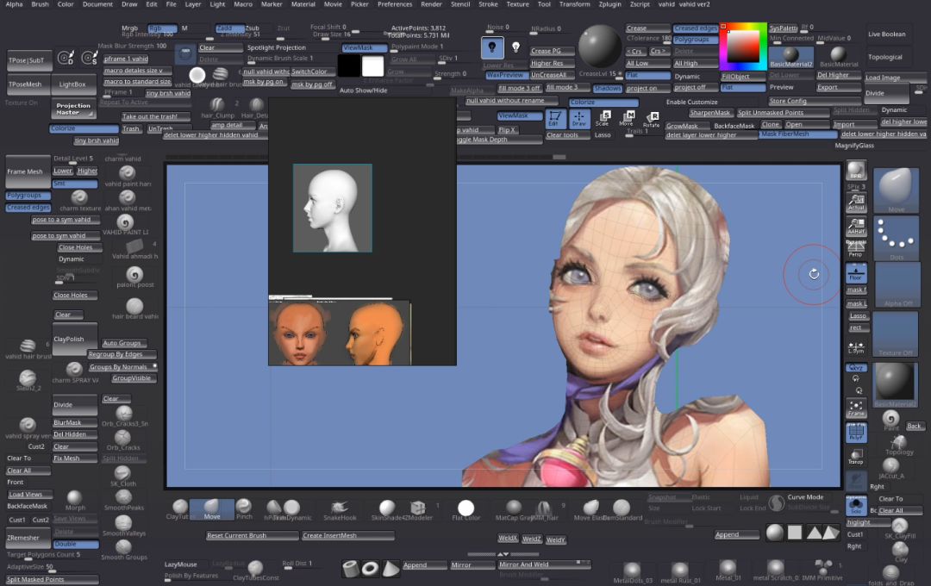Open the Preferences menu

click(x=395, y=4)
